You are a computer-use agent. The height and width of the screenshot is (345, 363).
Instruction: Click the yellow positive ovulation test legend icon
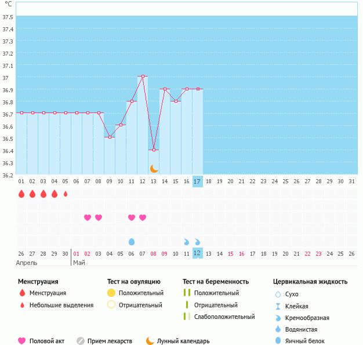pyautogui.click(x=111, y=293)
